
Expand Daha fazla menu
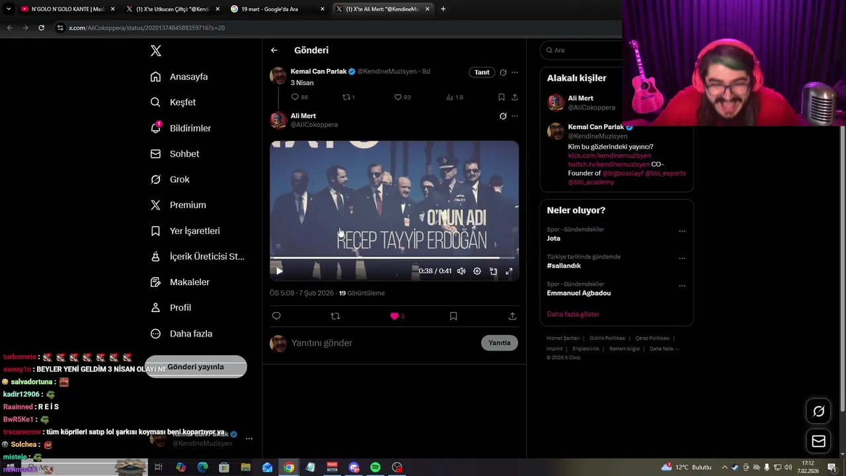[x=181, y=334]
